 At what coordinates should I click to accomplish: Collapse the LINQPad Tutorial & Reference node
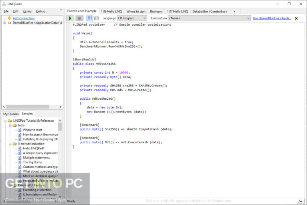point(5,121)
